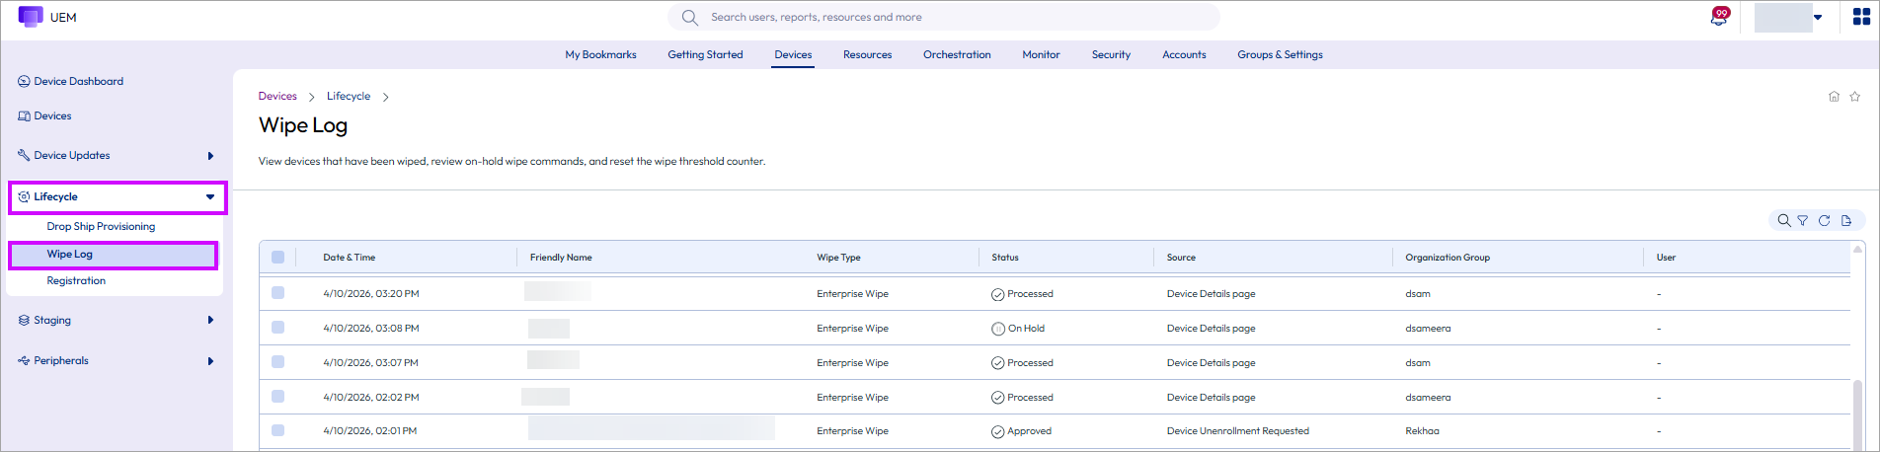The width and height of the screenshot is (1880, 452).
Task: Switch to the Monitor tab
Action: [x=1041, y=54]
